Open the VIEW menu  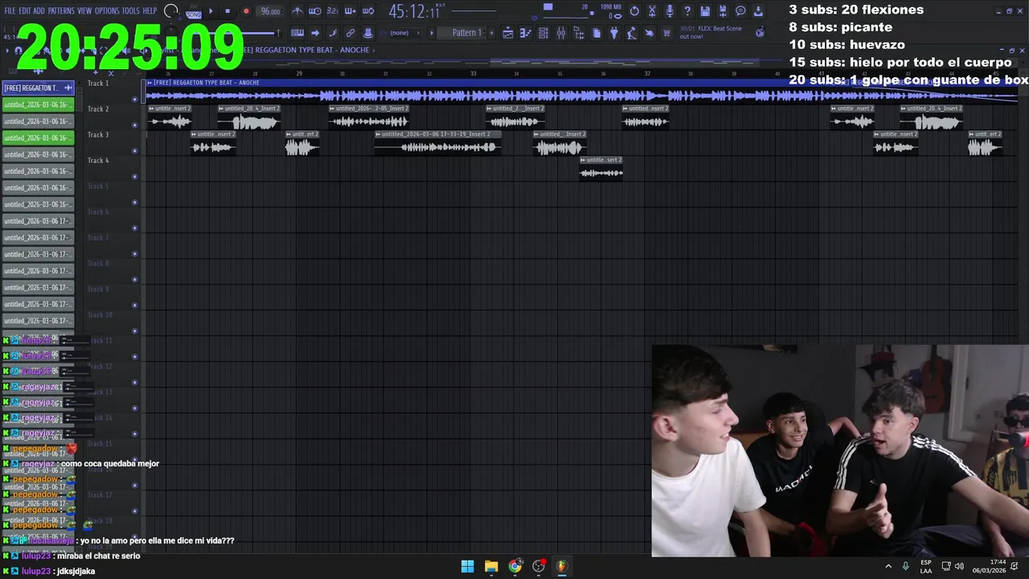pyautogui.click(x=84, y=10)
